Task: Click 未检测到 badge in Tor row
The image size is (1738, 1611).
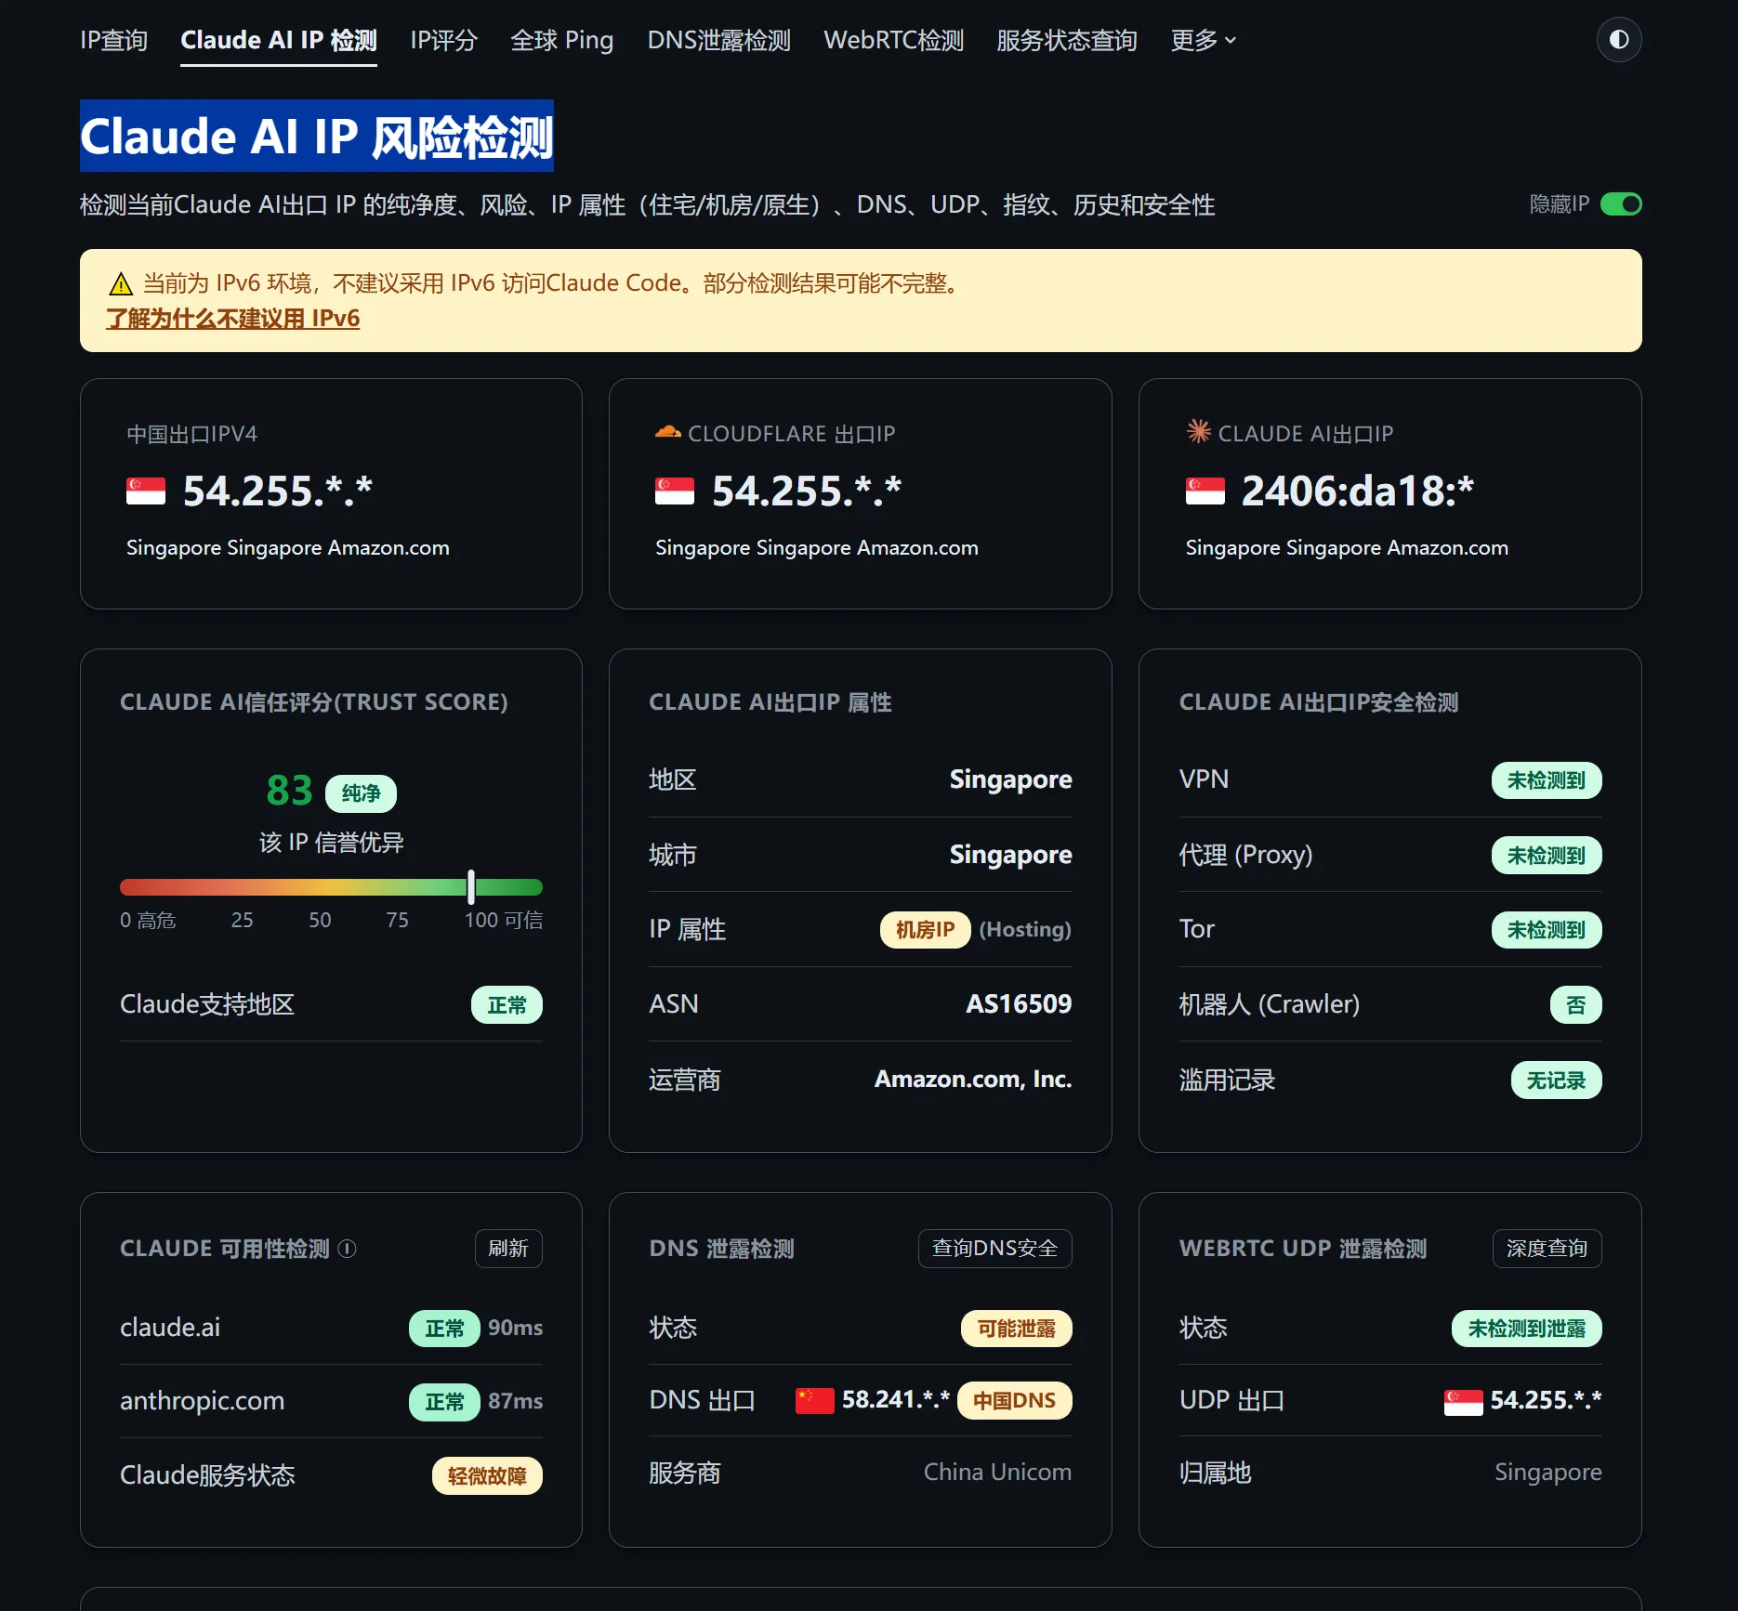Action: [1546, 930]
